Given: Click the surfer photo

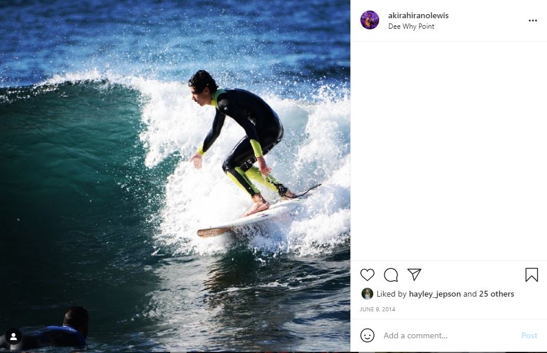Looking at the screenshot, I should coord(175,176).
